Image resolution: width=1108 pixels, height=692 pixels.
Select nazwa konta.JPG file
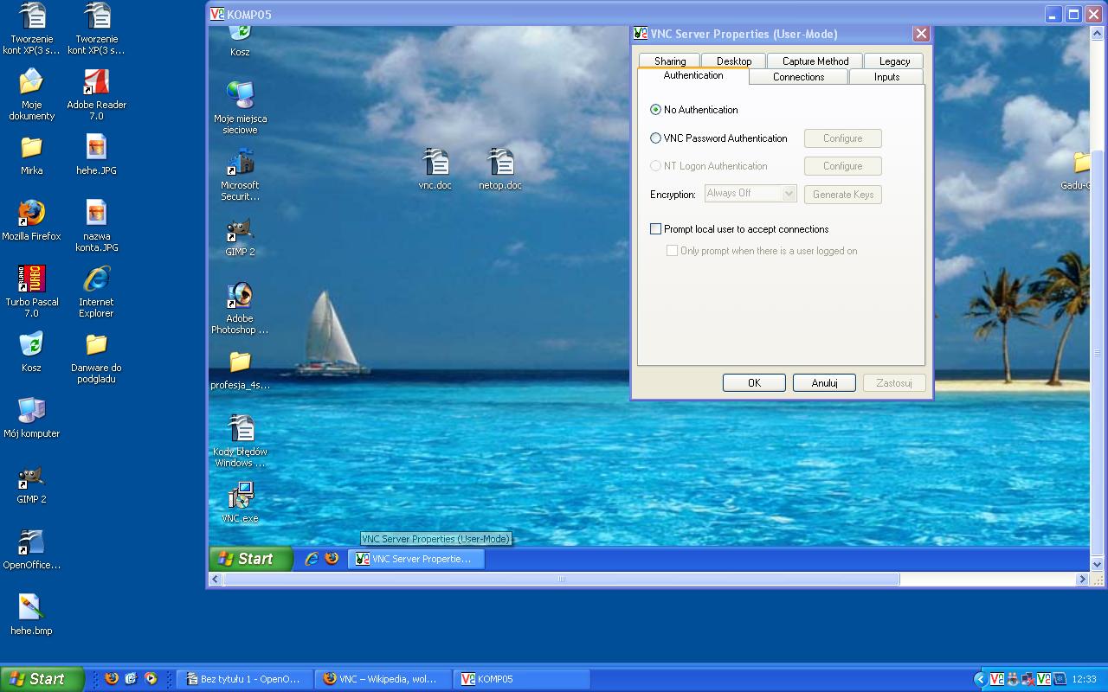pos(96,225)
